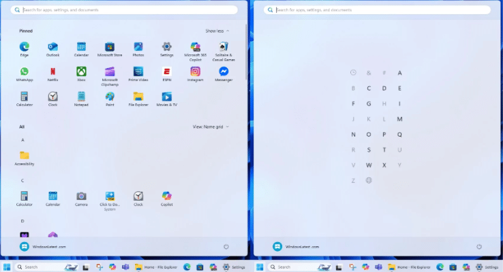
Task: Click the left Start menu's scrollbar
Action: (246, 51)
